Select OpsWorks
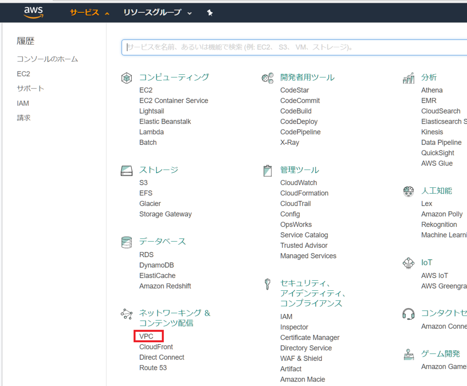Image resolution: width=467 pixels, height=386 pixels. pyautogui.click(x=296, y=224)
